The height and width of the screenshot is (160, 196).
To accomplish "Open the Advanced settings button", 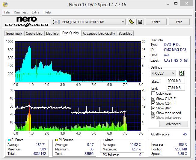I will click(x=174, y=124).
